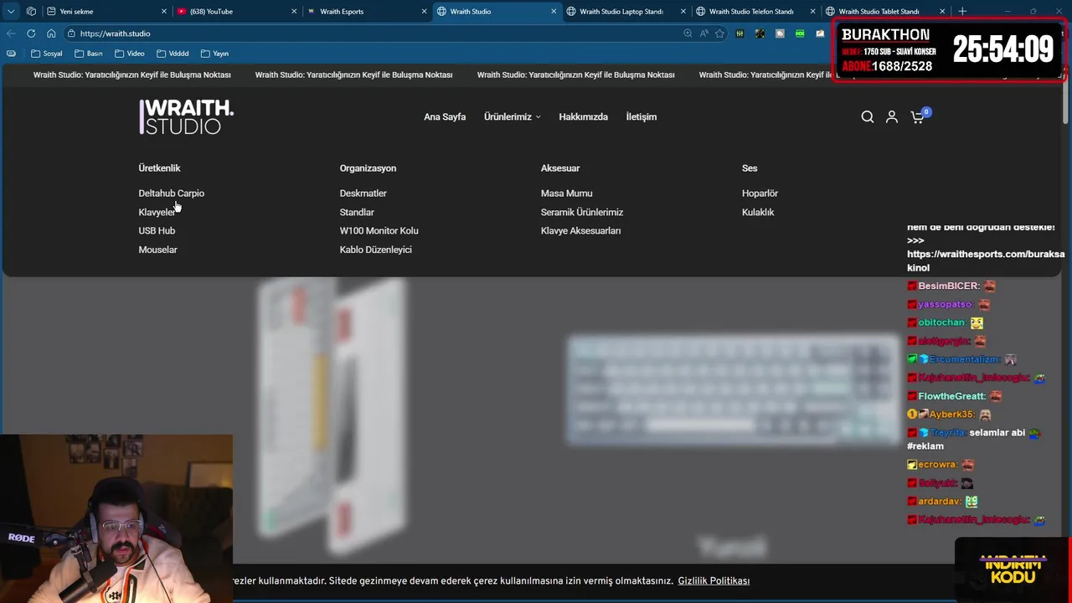This screenshot has width=1072, height=603.
Task: Click the Ses menu heading
Action: tap(749, 168)
